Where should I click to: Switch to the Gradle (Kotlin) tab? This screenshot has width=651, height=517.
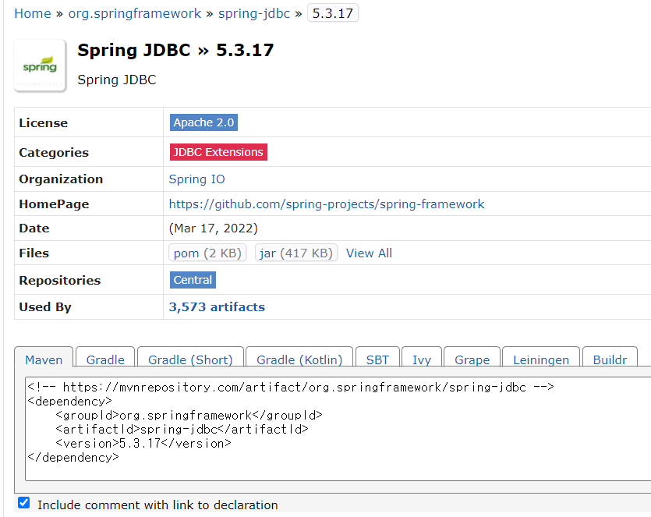pos(299,359)
